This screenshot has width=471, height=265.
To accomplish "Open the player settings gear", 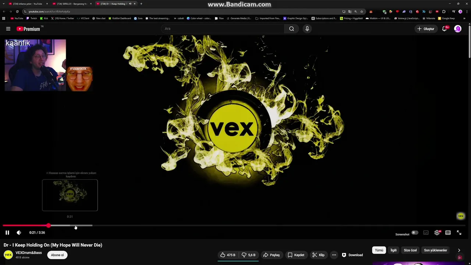I will (x=437, y=233).
